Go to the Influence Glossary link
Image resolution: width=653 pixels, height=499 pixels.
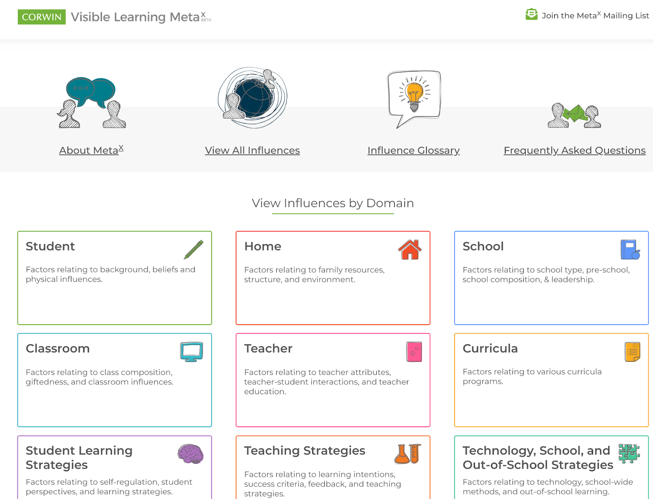point(413,150)
